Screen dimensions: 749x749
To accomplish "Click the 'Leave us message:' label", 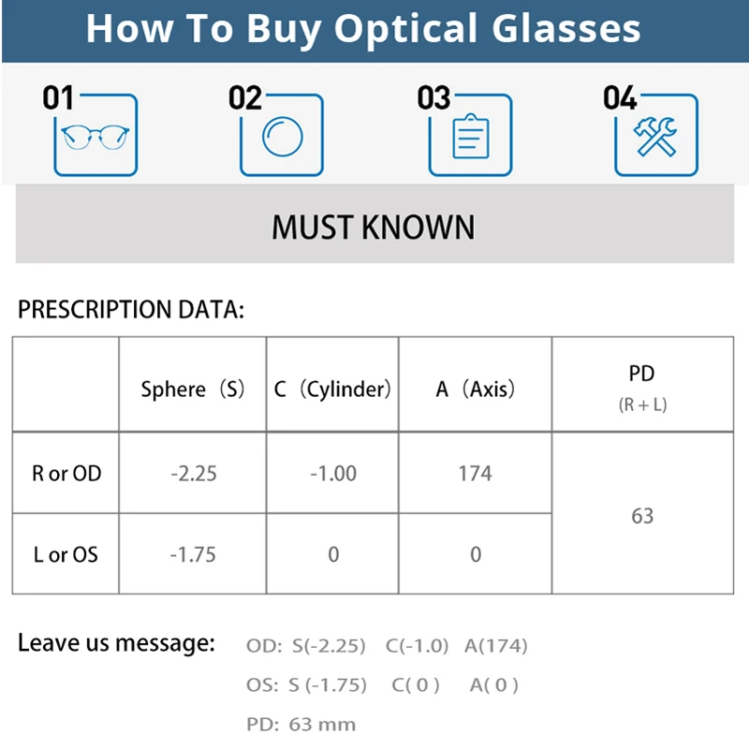I will (x=117, y=643).
